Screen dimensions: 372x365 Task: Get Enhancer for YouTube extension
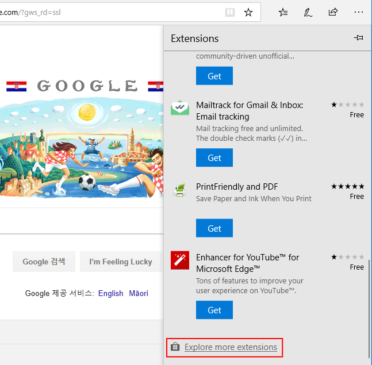[214, 310]
